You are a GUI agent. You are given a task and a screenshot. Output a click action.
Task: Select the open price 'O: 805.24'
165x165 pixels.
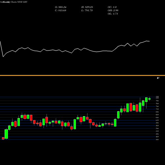tap(60, 7)
